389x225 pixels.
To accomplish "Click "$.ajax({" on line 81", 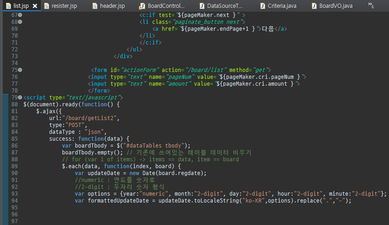I will point(49,111).
